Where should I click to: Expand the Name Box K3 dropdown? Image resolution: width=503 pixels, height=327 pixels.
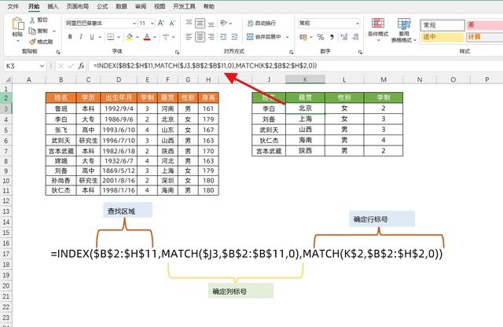42,66
